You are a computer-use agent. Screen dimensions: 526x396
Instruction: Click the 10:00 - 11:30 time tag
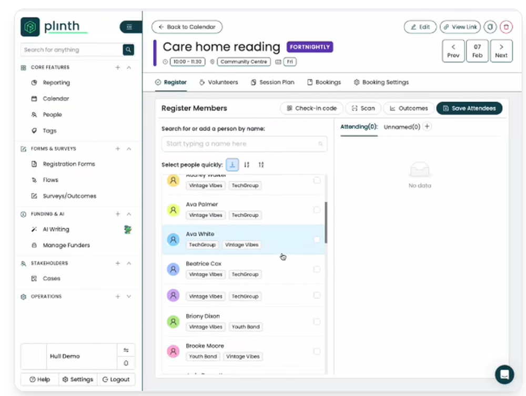(188, 62)
